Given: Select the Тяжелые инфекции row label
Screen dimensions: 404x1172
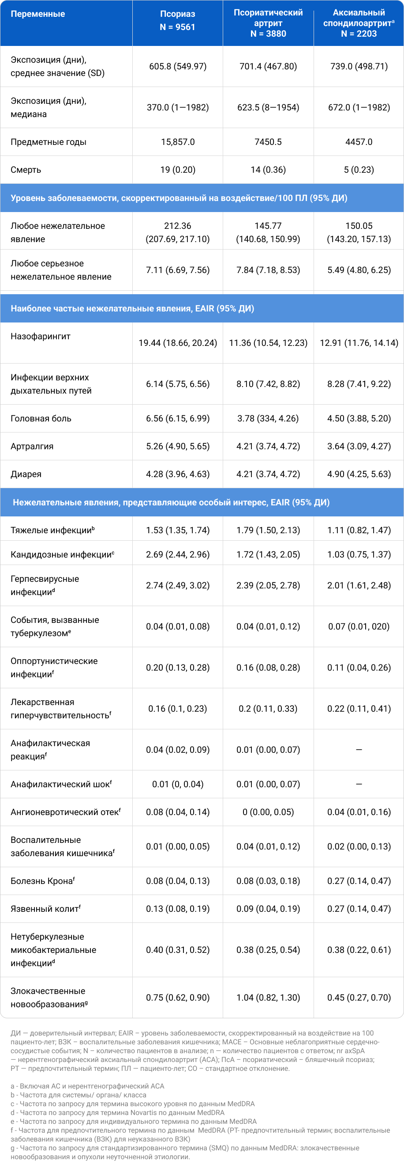Looking at the screenshot, I should tap(53, 530).
